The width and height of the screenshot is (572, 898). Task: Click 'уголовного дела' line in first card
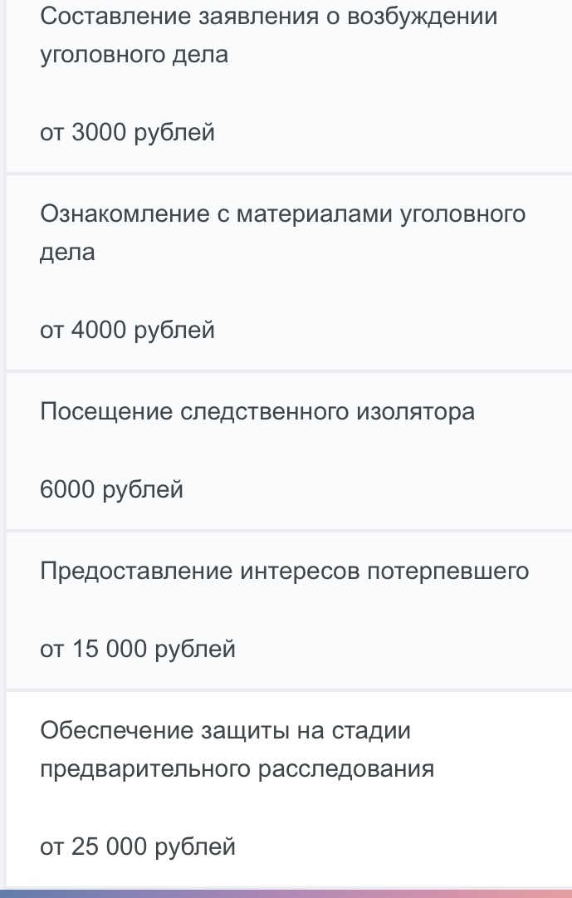pyautogui.click(x=134, y=56)
